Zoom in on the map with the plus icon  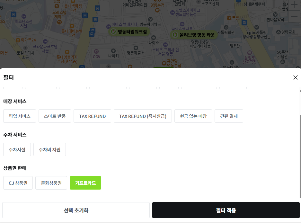tap(295, 5)
